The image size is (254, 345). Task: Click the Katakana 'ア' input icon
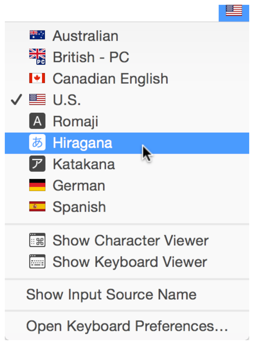(37, 164)
